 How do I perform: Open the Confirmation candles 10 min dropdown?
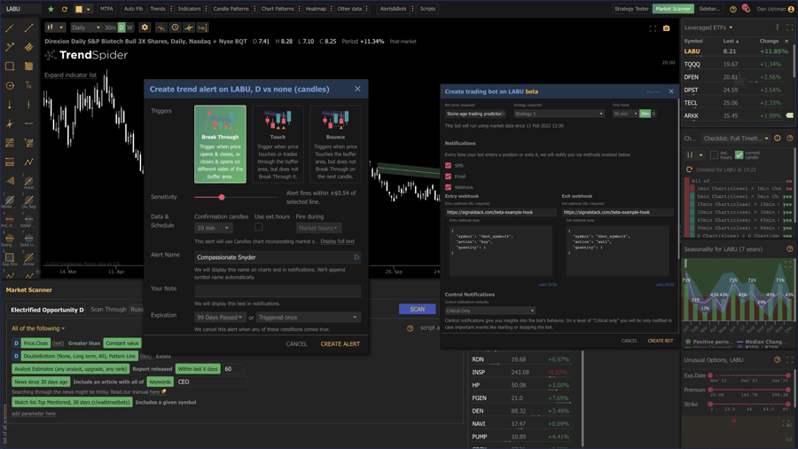pos(213,228)
